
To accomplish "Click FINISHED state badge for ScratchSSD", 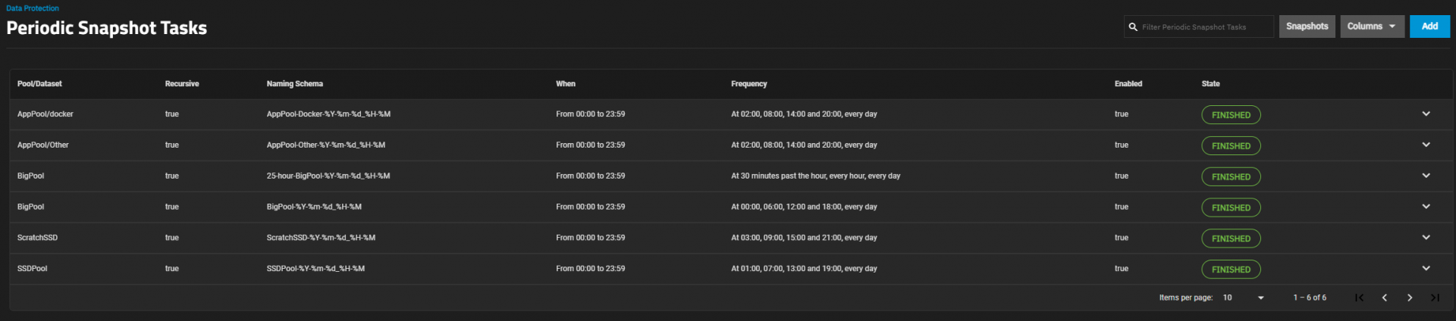I will point(1231,238).
